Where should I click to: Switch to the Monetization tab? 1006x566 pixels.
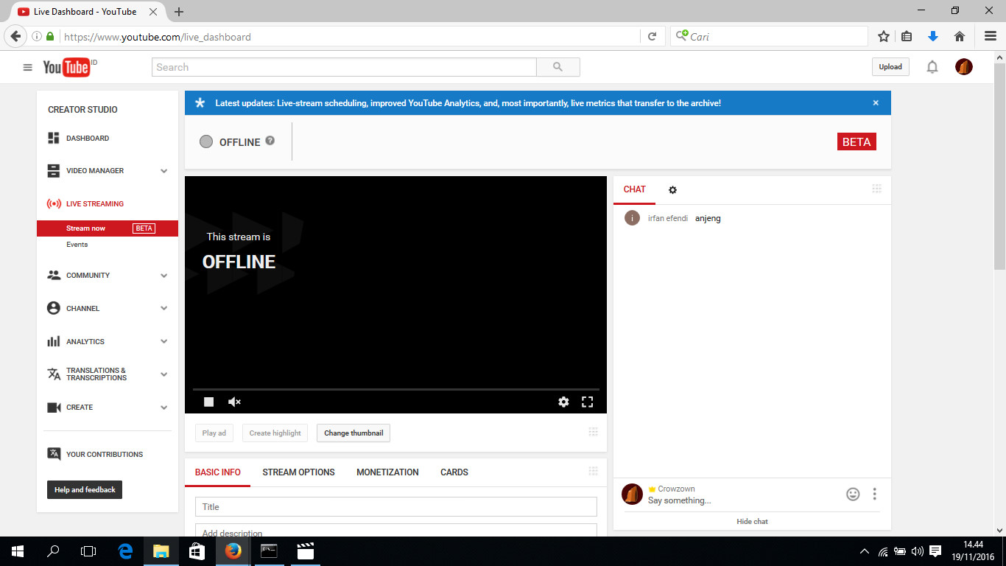[x=387, y=472]
